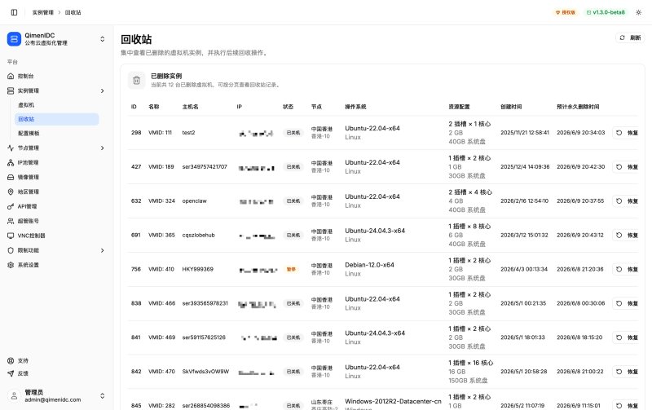The width and height of the screenshot is (652, 410).
Task: Open 镜像管理 via its icon
Action: (x=11, y=177)
